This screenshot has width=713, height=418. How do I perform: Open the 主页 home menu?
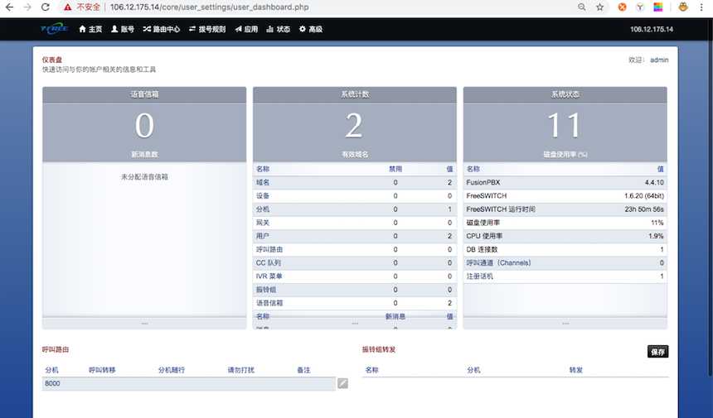point(90,29)
